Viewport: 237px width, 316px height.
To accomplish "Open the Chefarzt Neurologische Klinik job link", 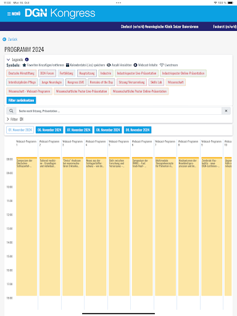I will 160,27.
